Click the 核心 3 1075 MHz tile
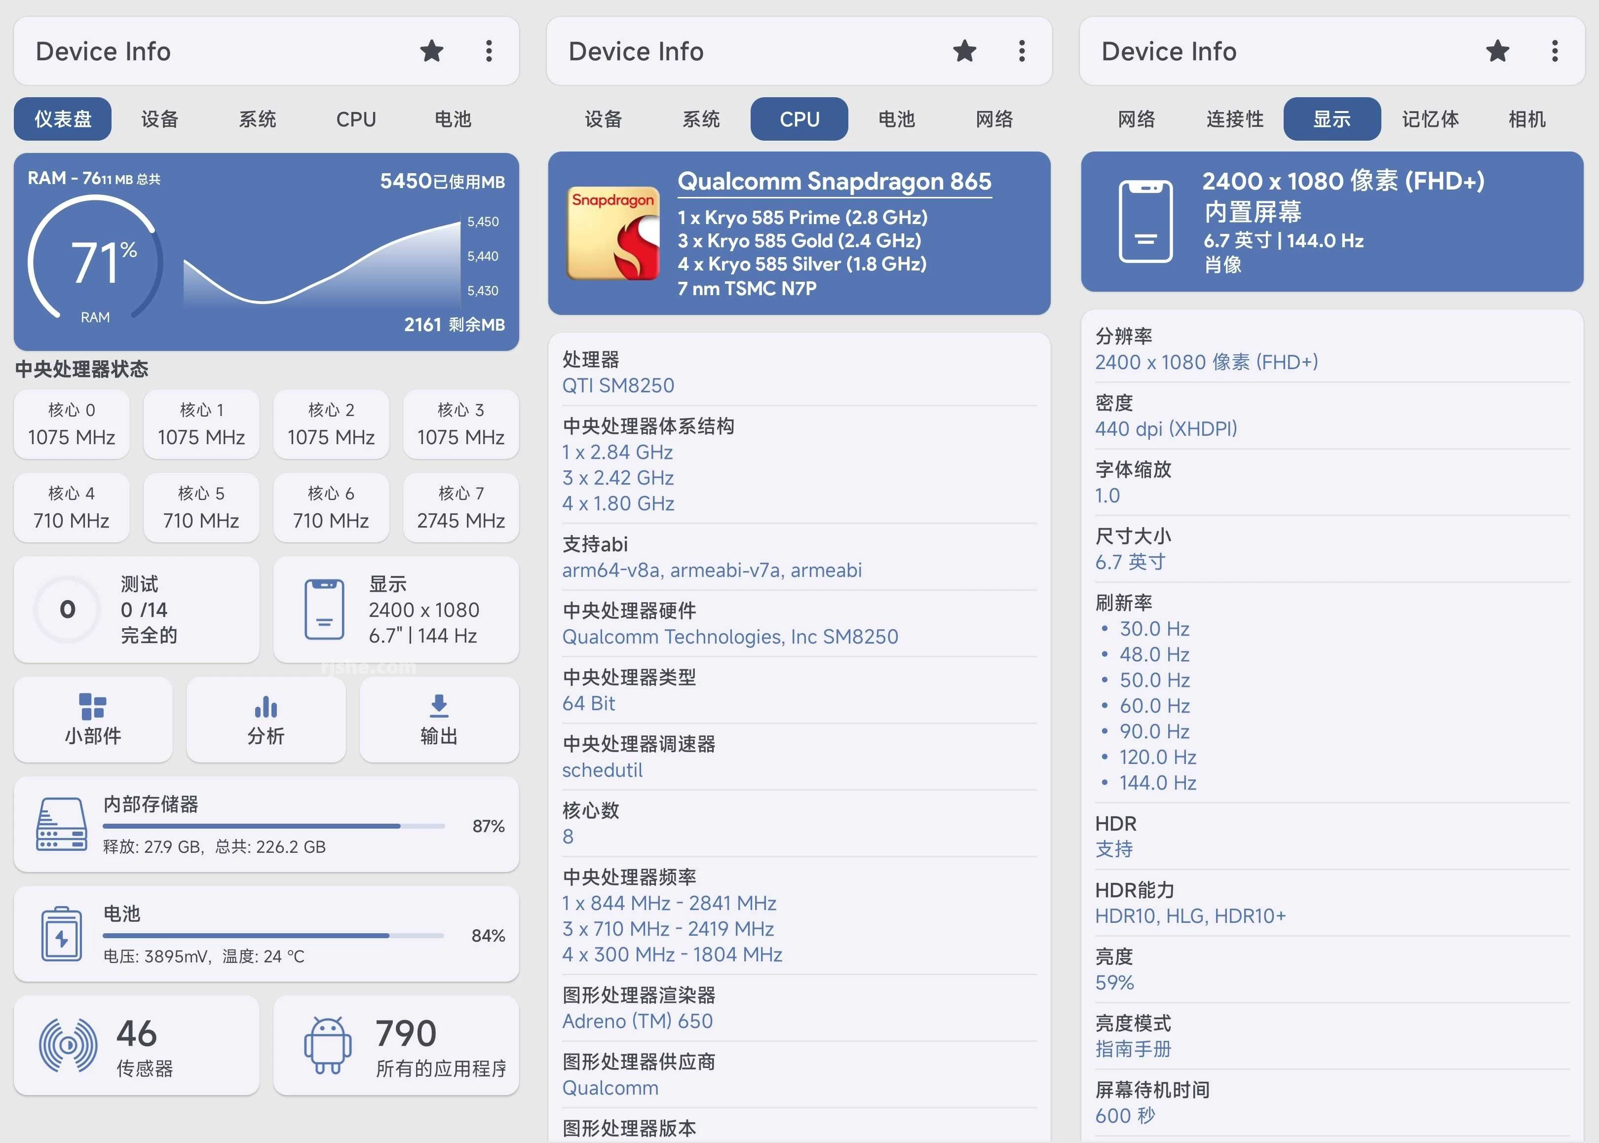 point(461,424)
